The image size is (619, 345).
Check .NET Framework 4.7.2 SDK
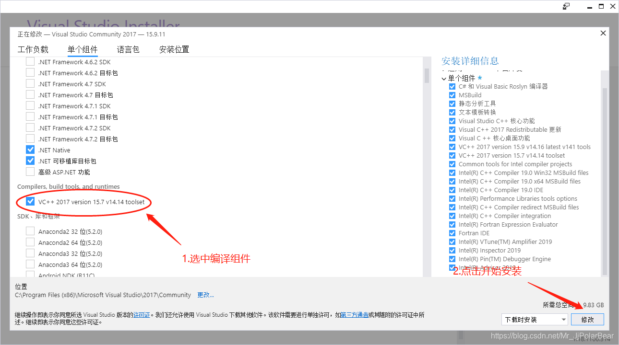click(x=30, y=128)
